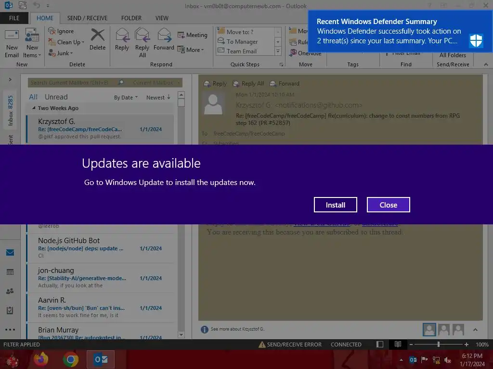Expand the people pane chevron

click(475, 330)
